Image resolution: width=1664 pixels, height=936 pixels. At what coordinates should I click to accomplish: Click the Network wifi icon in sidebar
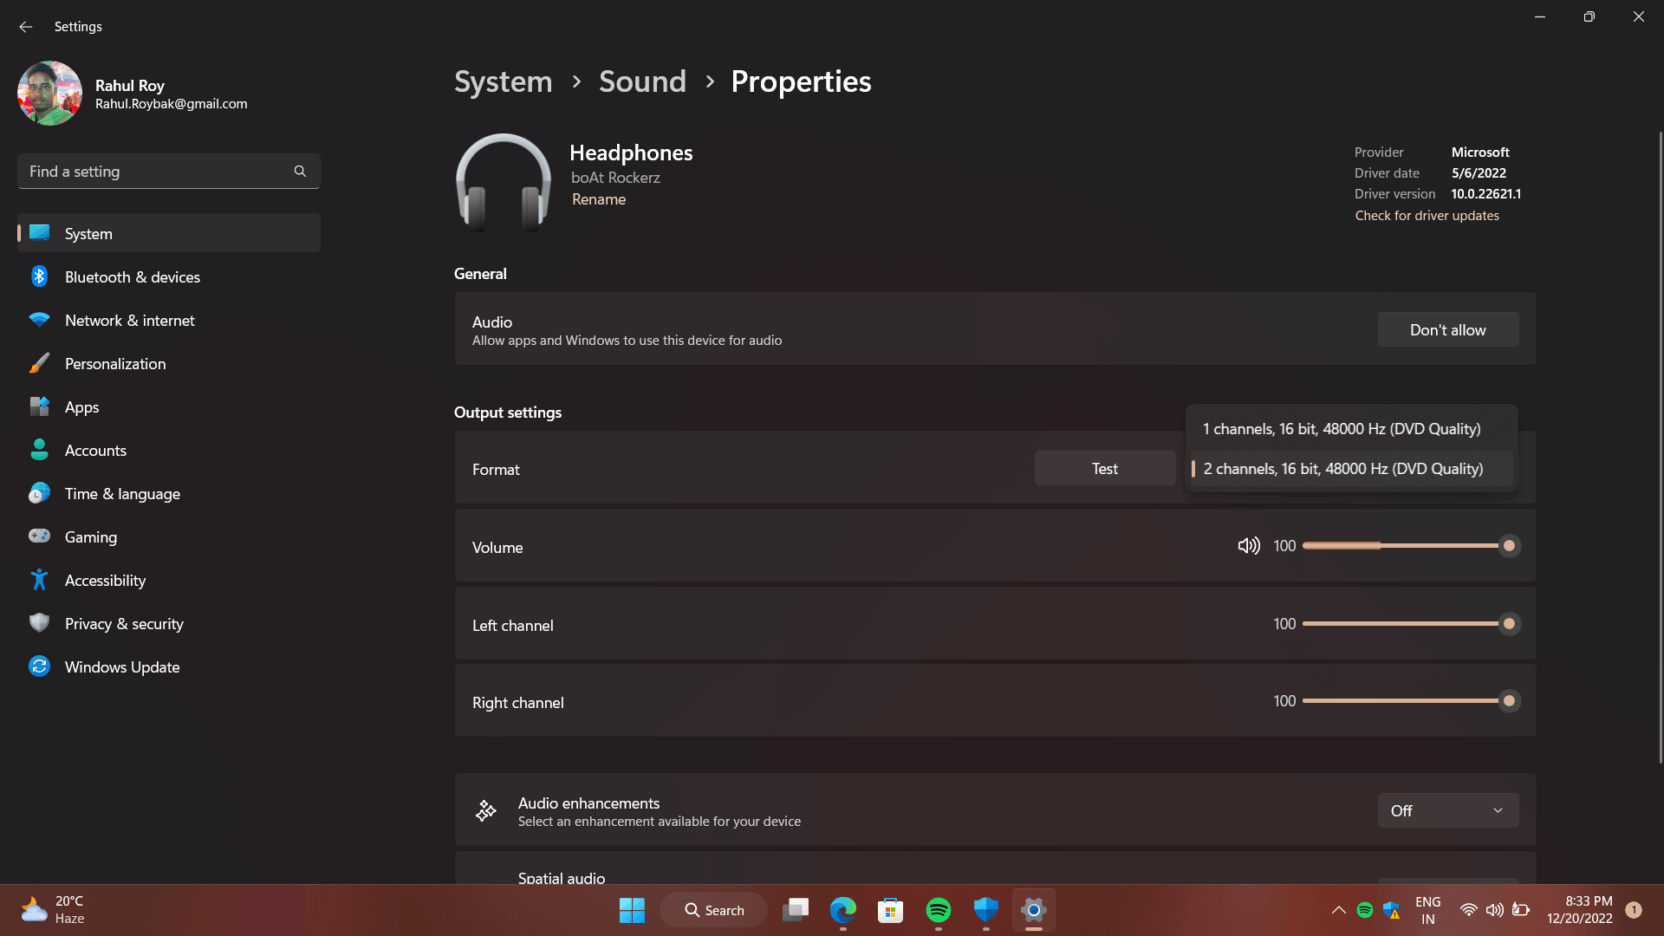click(x=40, y=320)
